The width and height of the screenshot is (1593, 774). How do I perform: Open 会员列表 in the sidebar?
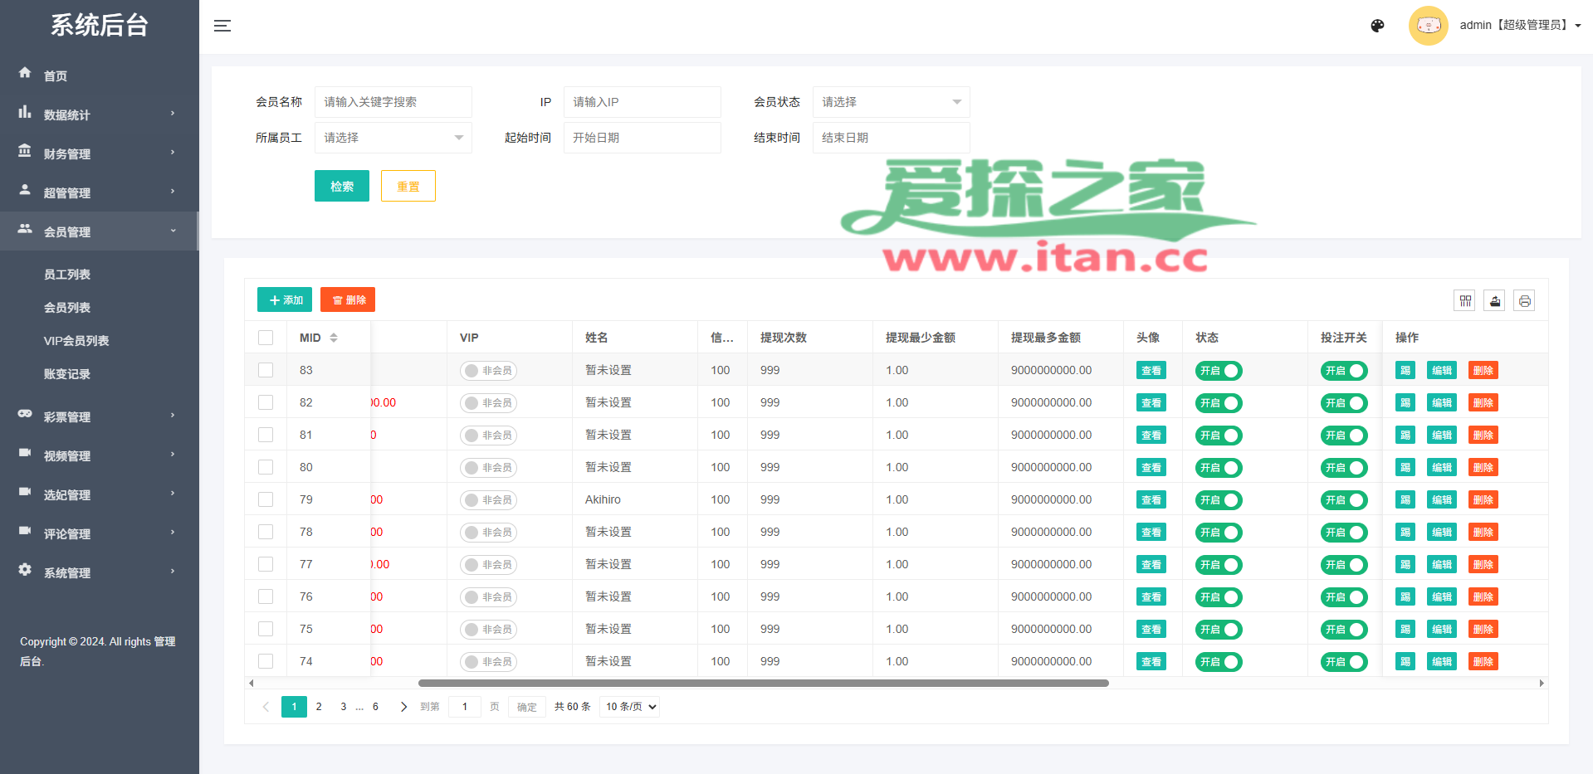tap(67, 308)
